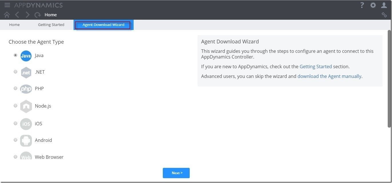This screenshot has width=392, height=183.
Task: Select the Node.js radio button
Action: point(15,106)
